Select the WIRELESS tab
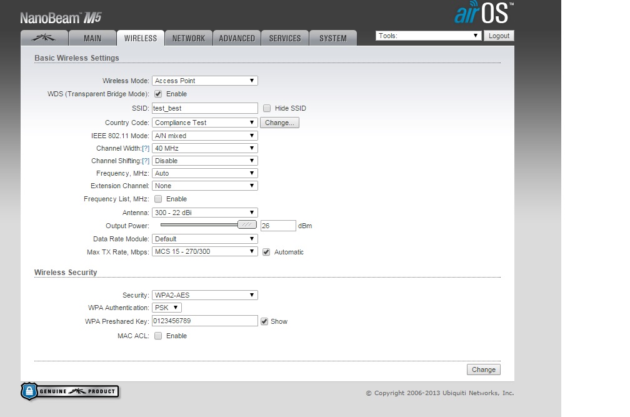Image resolution: width=630 pixels, height=417 pixels. (x=140, y=38)
